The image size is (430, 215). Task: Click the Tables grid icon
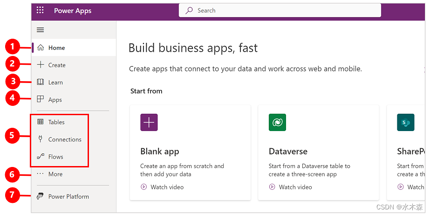(x=41, y=122)
